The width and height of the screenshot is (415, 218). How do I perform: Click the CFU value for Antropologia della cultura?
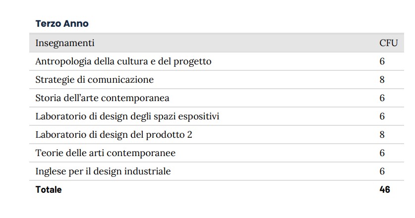[382, 61]
